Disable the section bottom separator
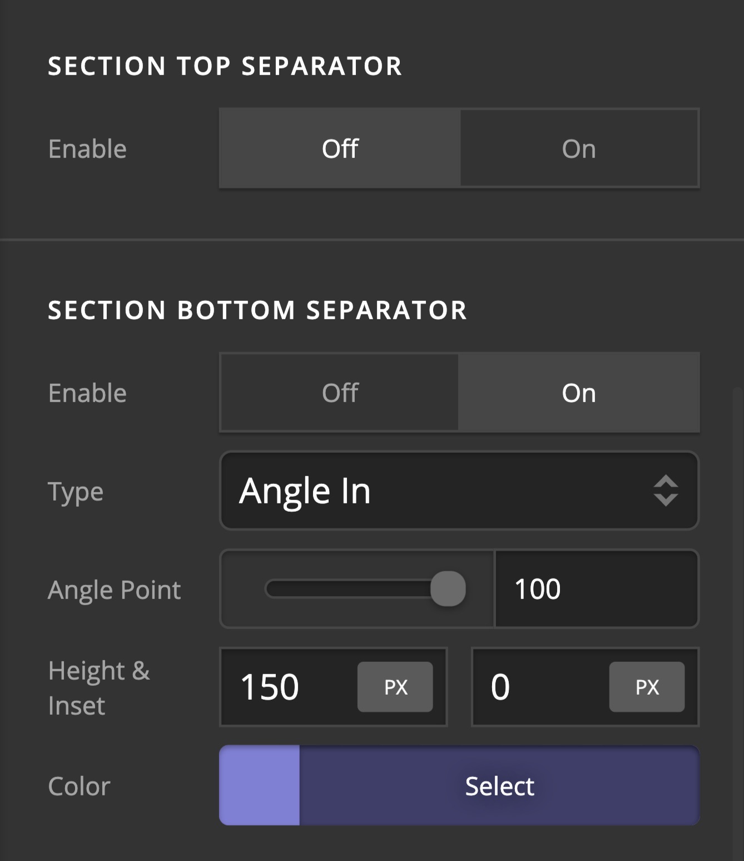744x861 pixels. click(340, 393)
